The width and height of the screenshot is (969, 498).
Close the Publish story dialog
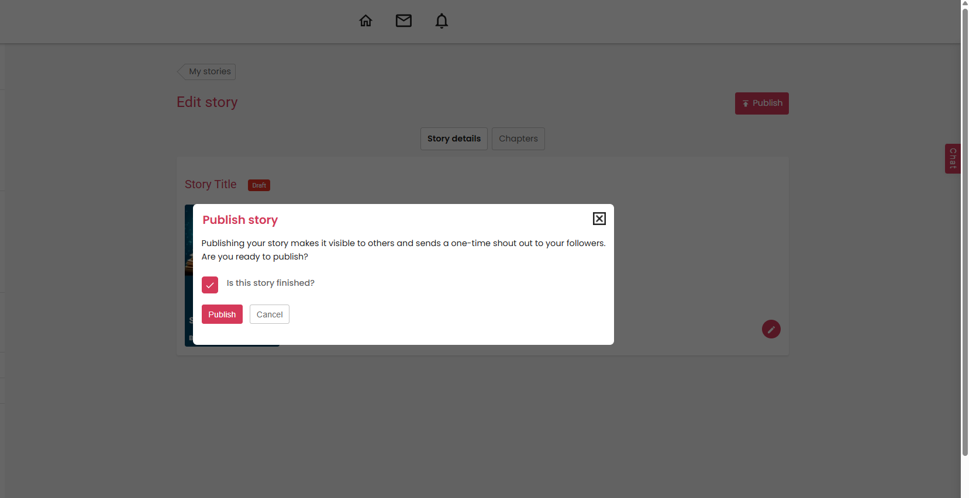point(599,219)
